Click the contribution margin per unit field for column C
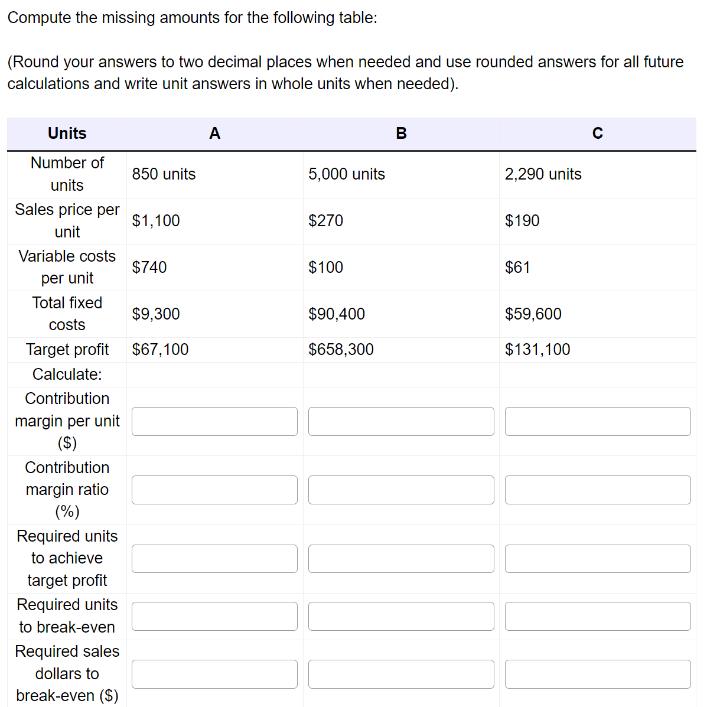The width and height of the screenshot is (720, 707). coord(597,421)
